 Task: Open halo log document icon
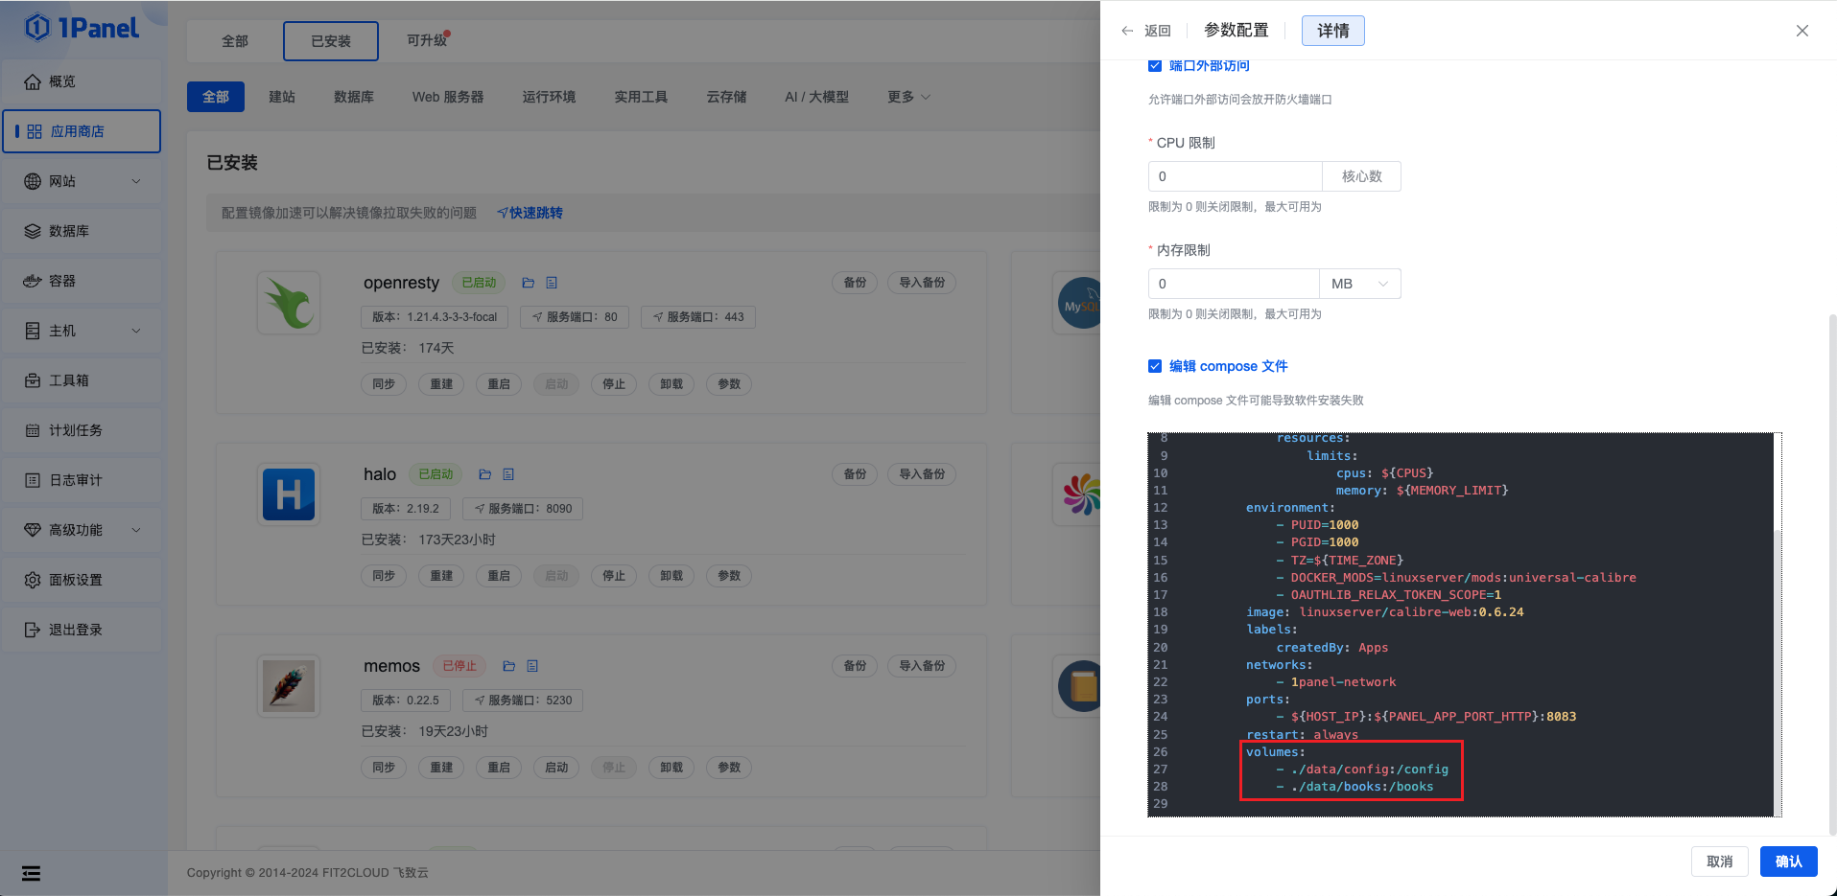pos(508,474)
